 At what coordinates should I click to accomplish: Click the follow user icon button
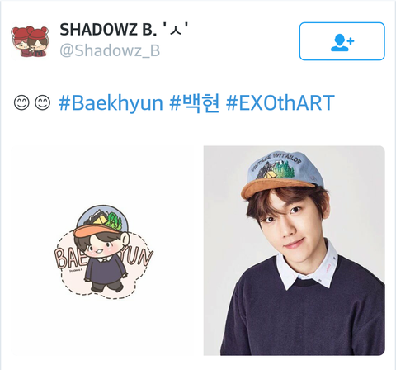click(342, 41)
